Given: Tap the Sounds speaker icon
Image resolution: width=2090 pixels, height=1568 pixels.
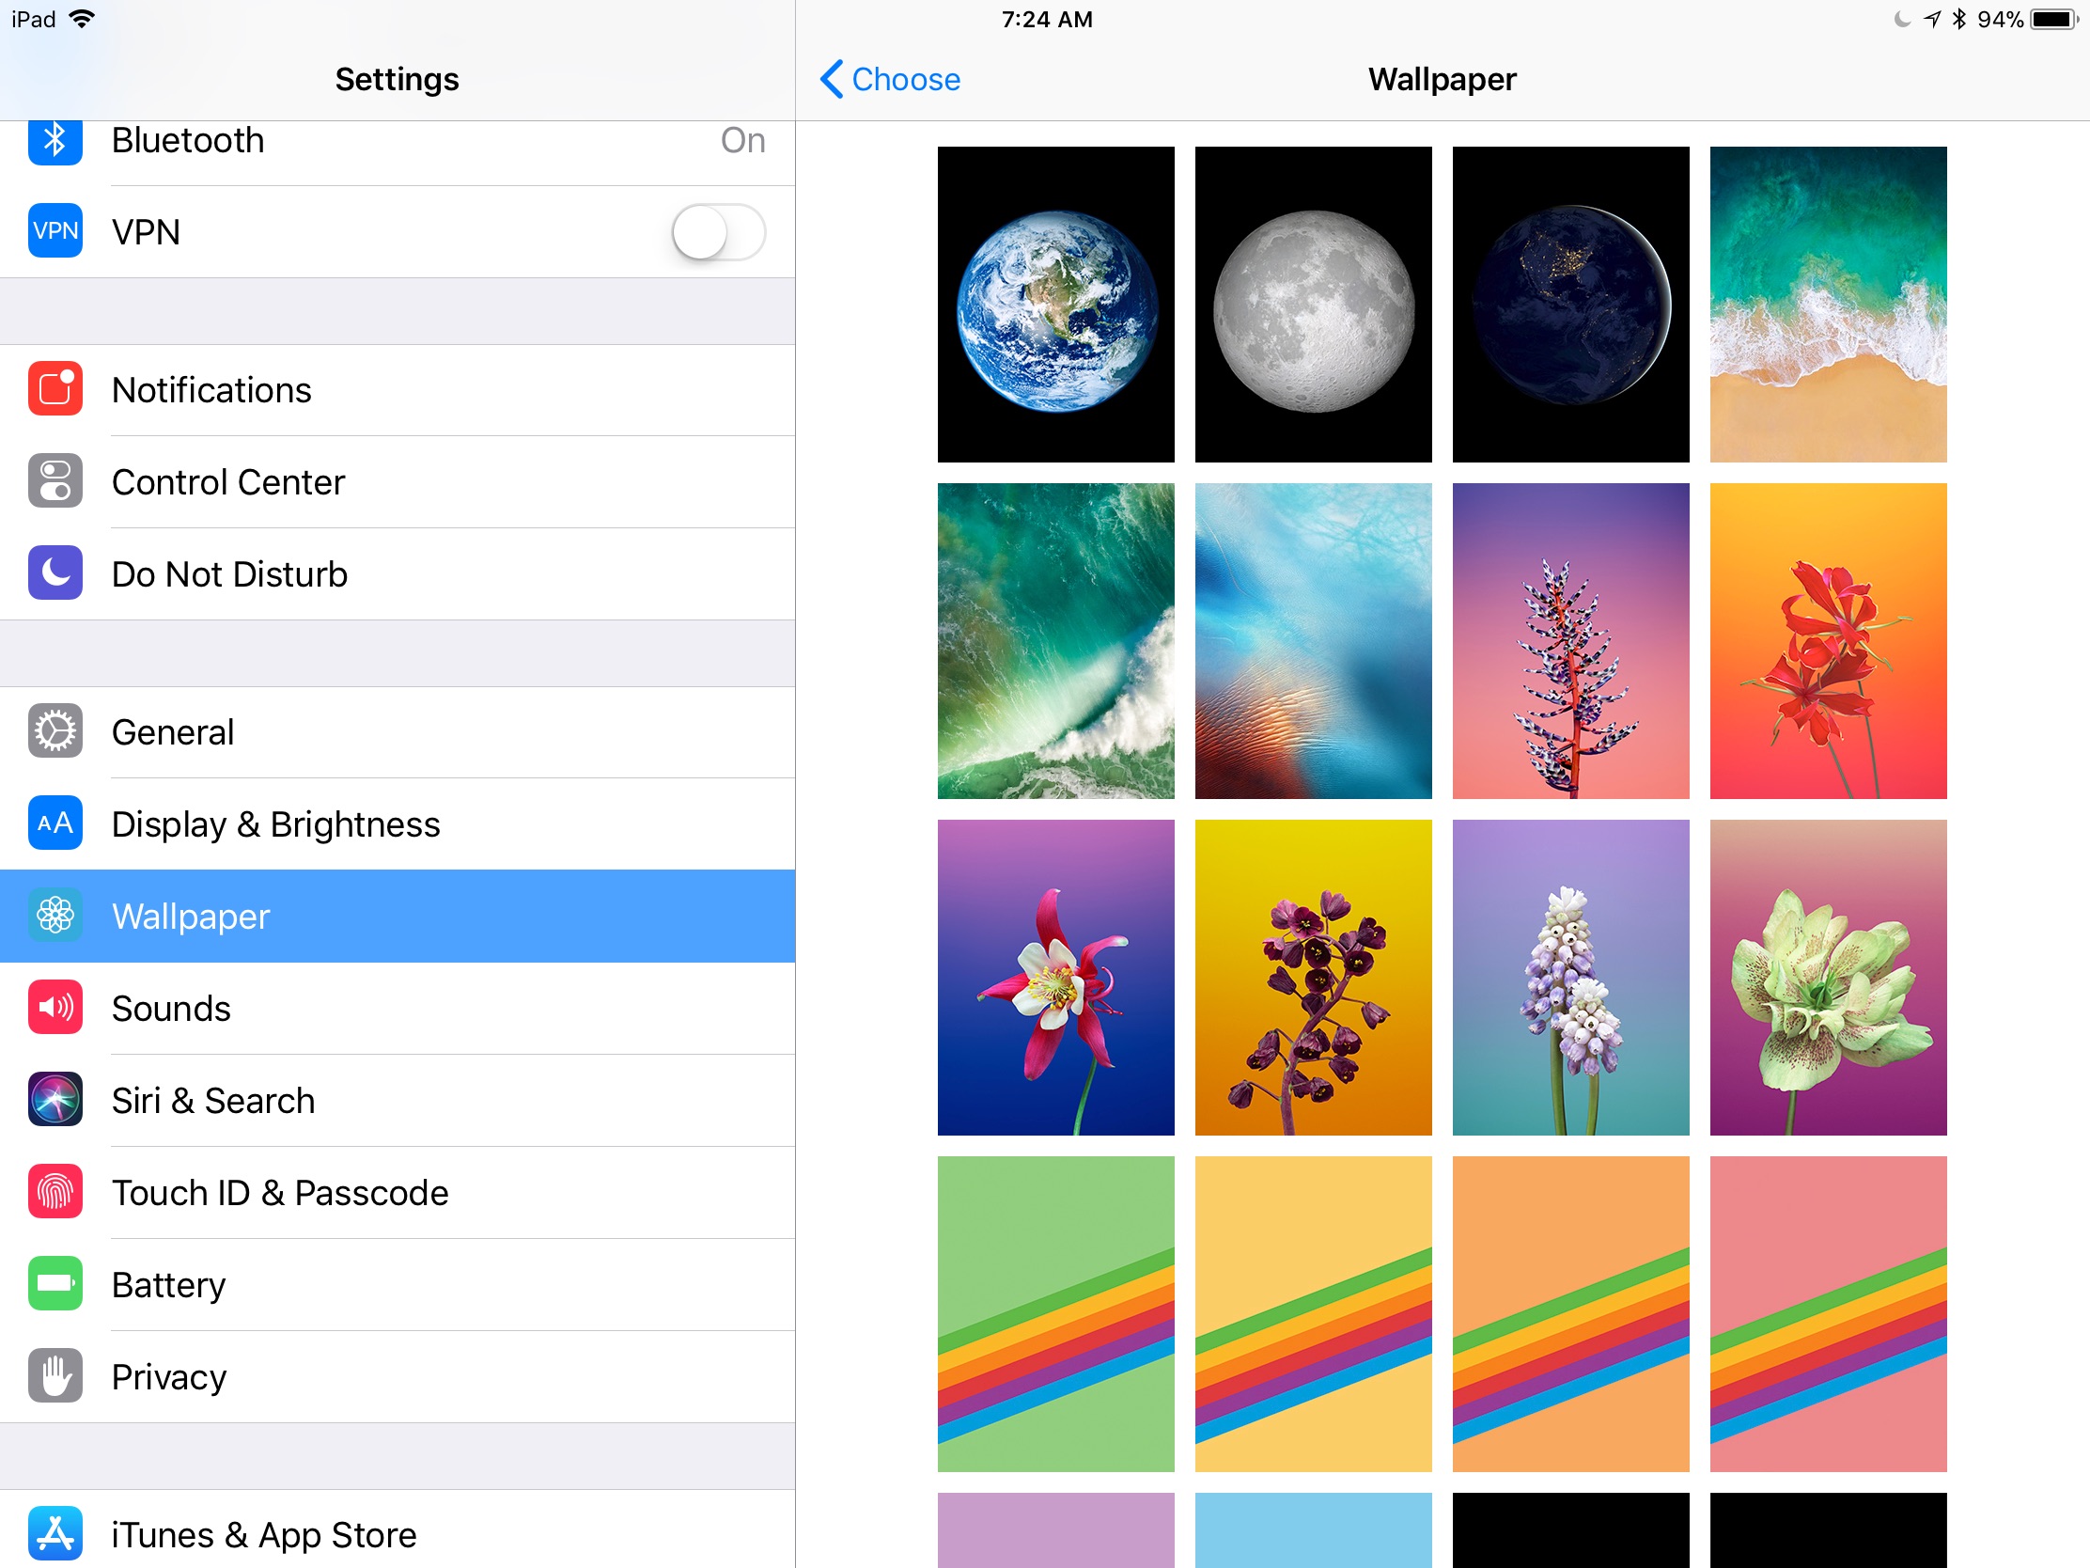Looking at the screenshot, I should [55, 1008].
